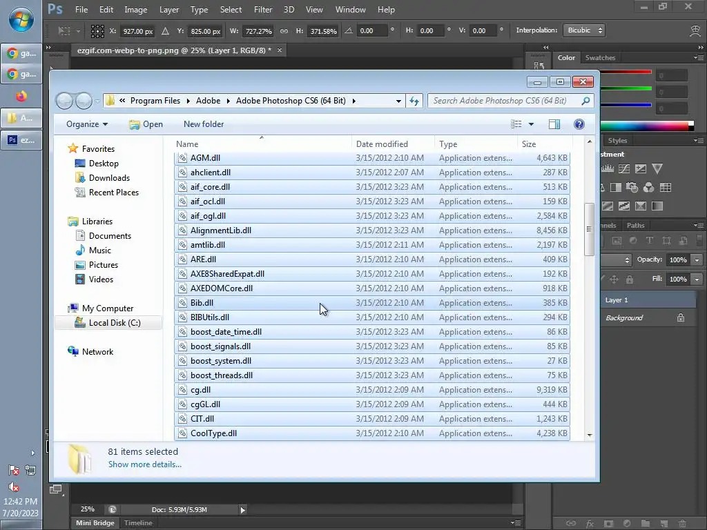Click the history panel icon in collapsed dock
Image resolution: width=707 pixels, height=530 pixels.
click(x=539, y=66)
